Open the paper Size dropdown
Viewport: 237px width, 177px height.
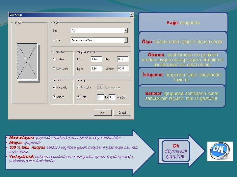[x=126, y=31]
